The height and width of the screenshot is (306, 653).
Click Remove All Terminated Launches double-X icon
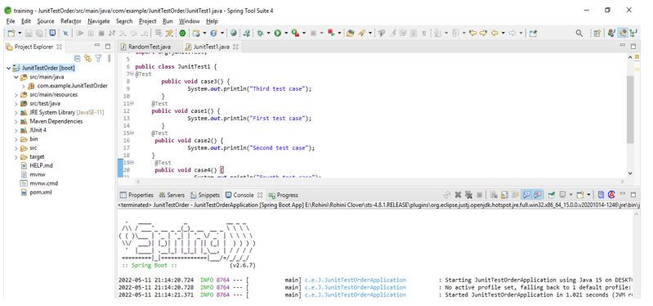click(x=468, y=195)
